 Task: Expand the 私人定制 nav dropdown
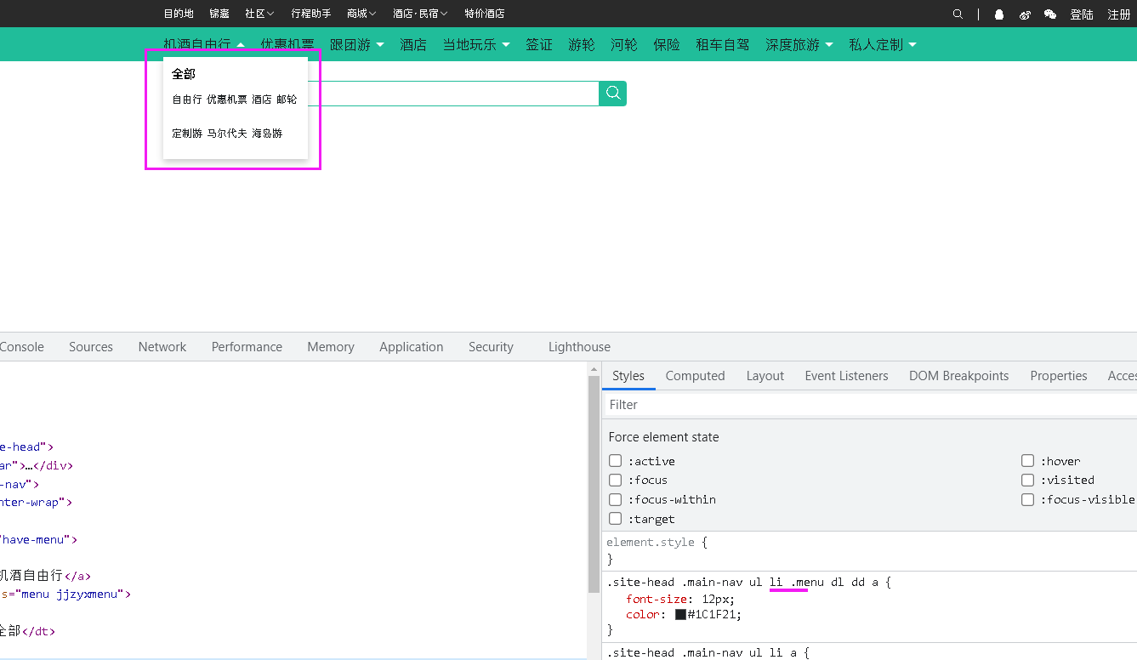[912, 45]
